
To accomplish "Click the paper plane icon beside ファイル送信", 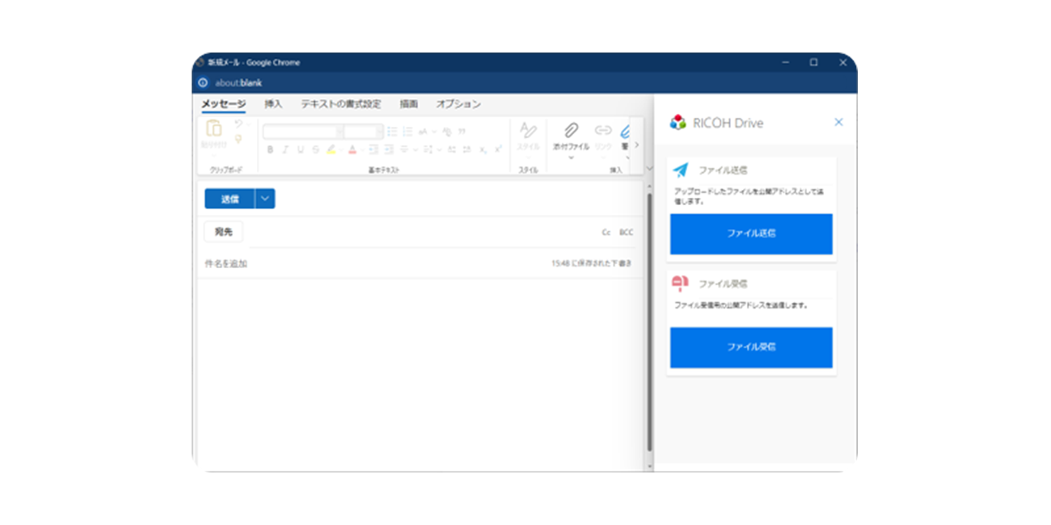I will click(681, 169).
